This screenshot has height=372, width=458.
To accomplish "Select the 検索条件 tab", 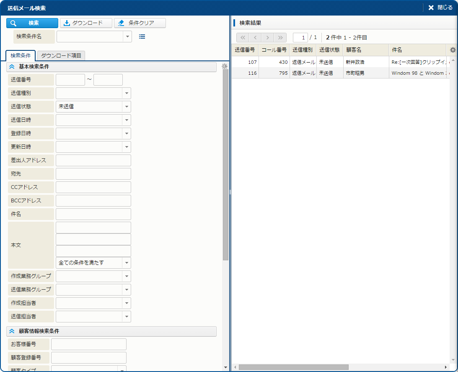I will click(x=21, y=55).
